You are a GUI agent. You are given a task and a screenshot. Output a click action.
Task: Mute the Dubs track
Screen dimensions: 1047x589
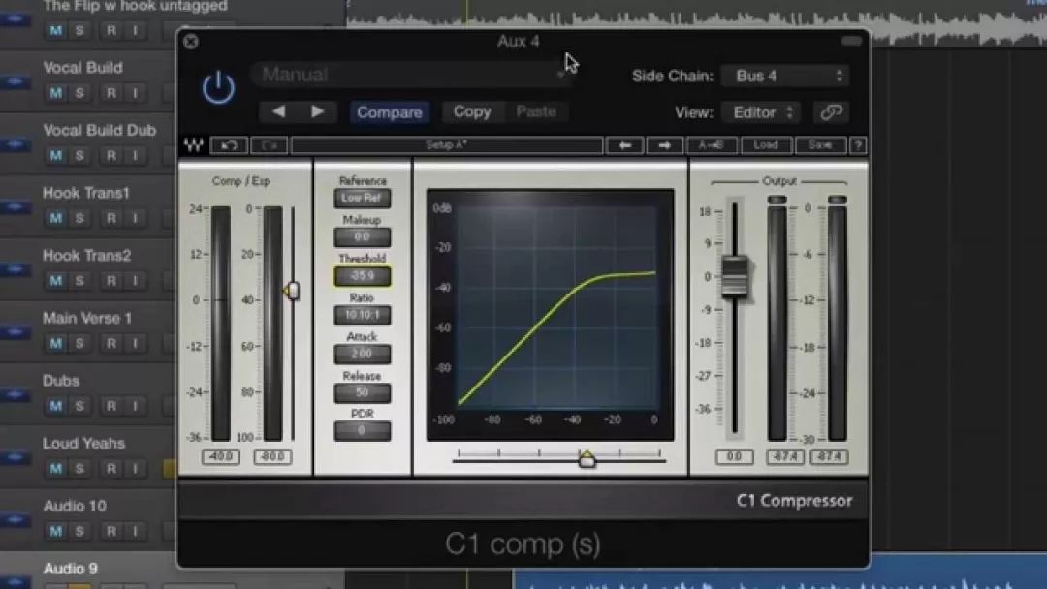(56, 406)
